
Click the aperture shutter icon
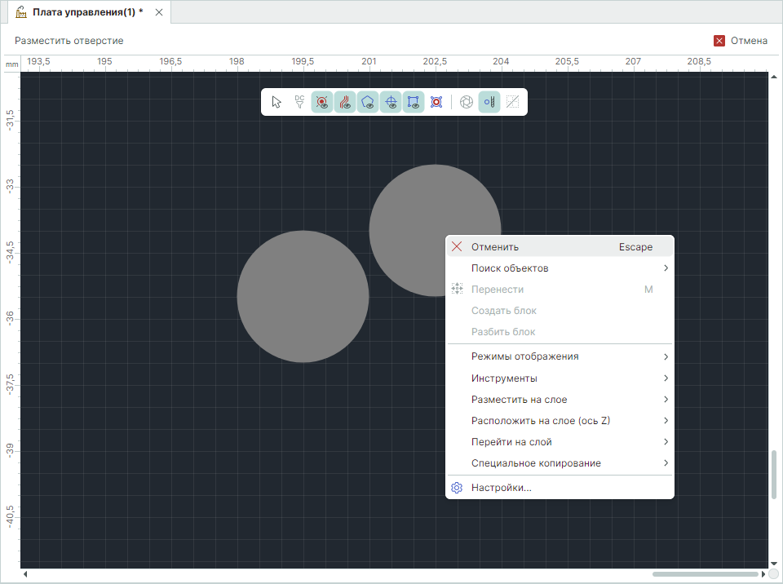click(467, 102)
